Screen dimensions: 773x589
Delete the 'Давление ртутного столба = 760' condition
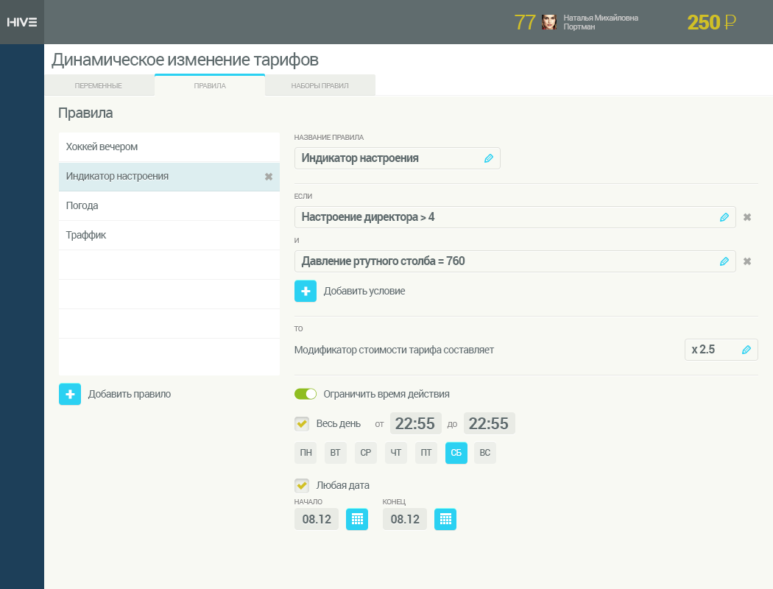click(x=746, y=261)
